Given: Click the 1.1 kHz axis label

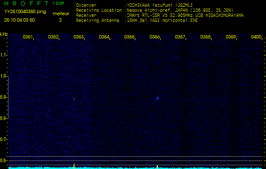Looking at the screenshot, I should tap(3, 55).
